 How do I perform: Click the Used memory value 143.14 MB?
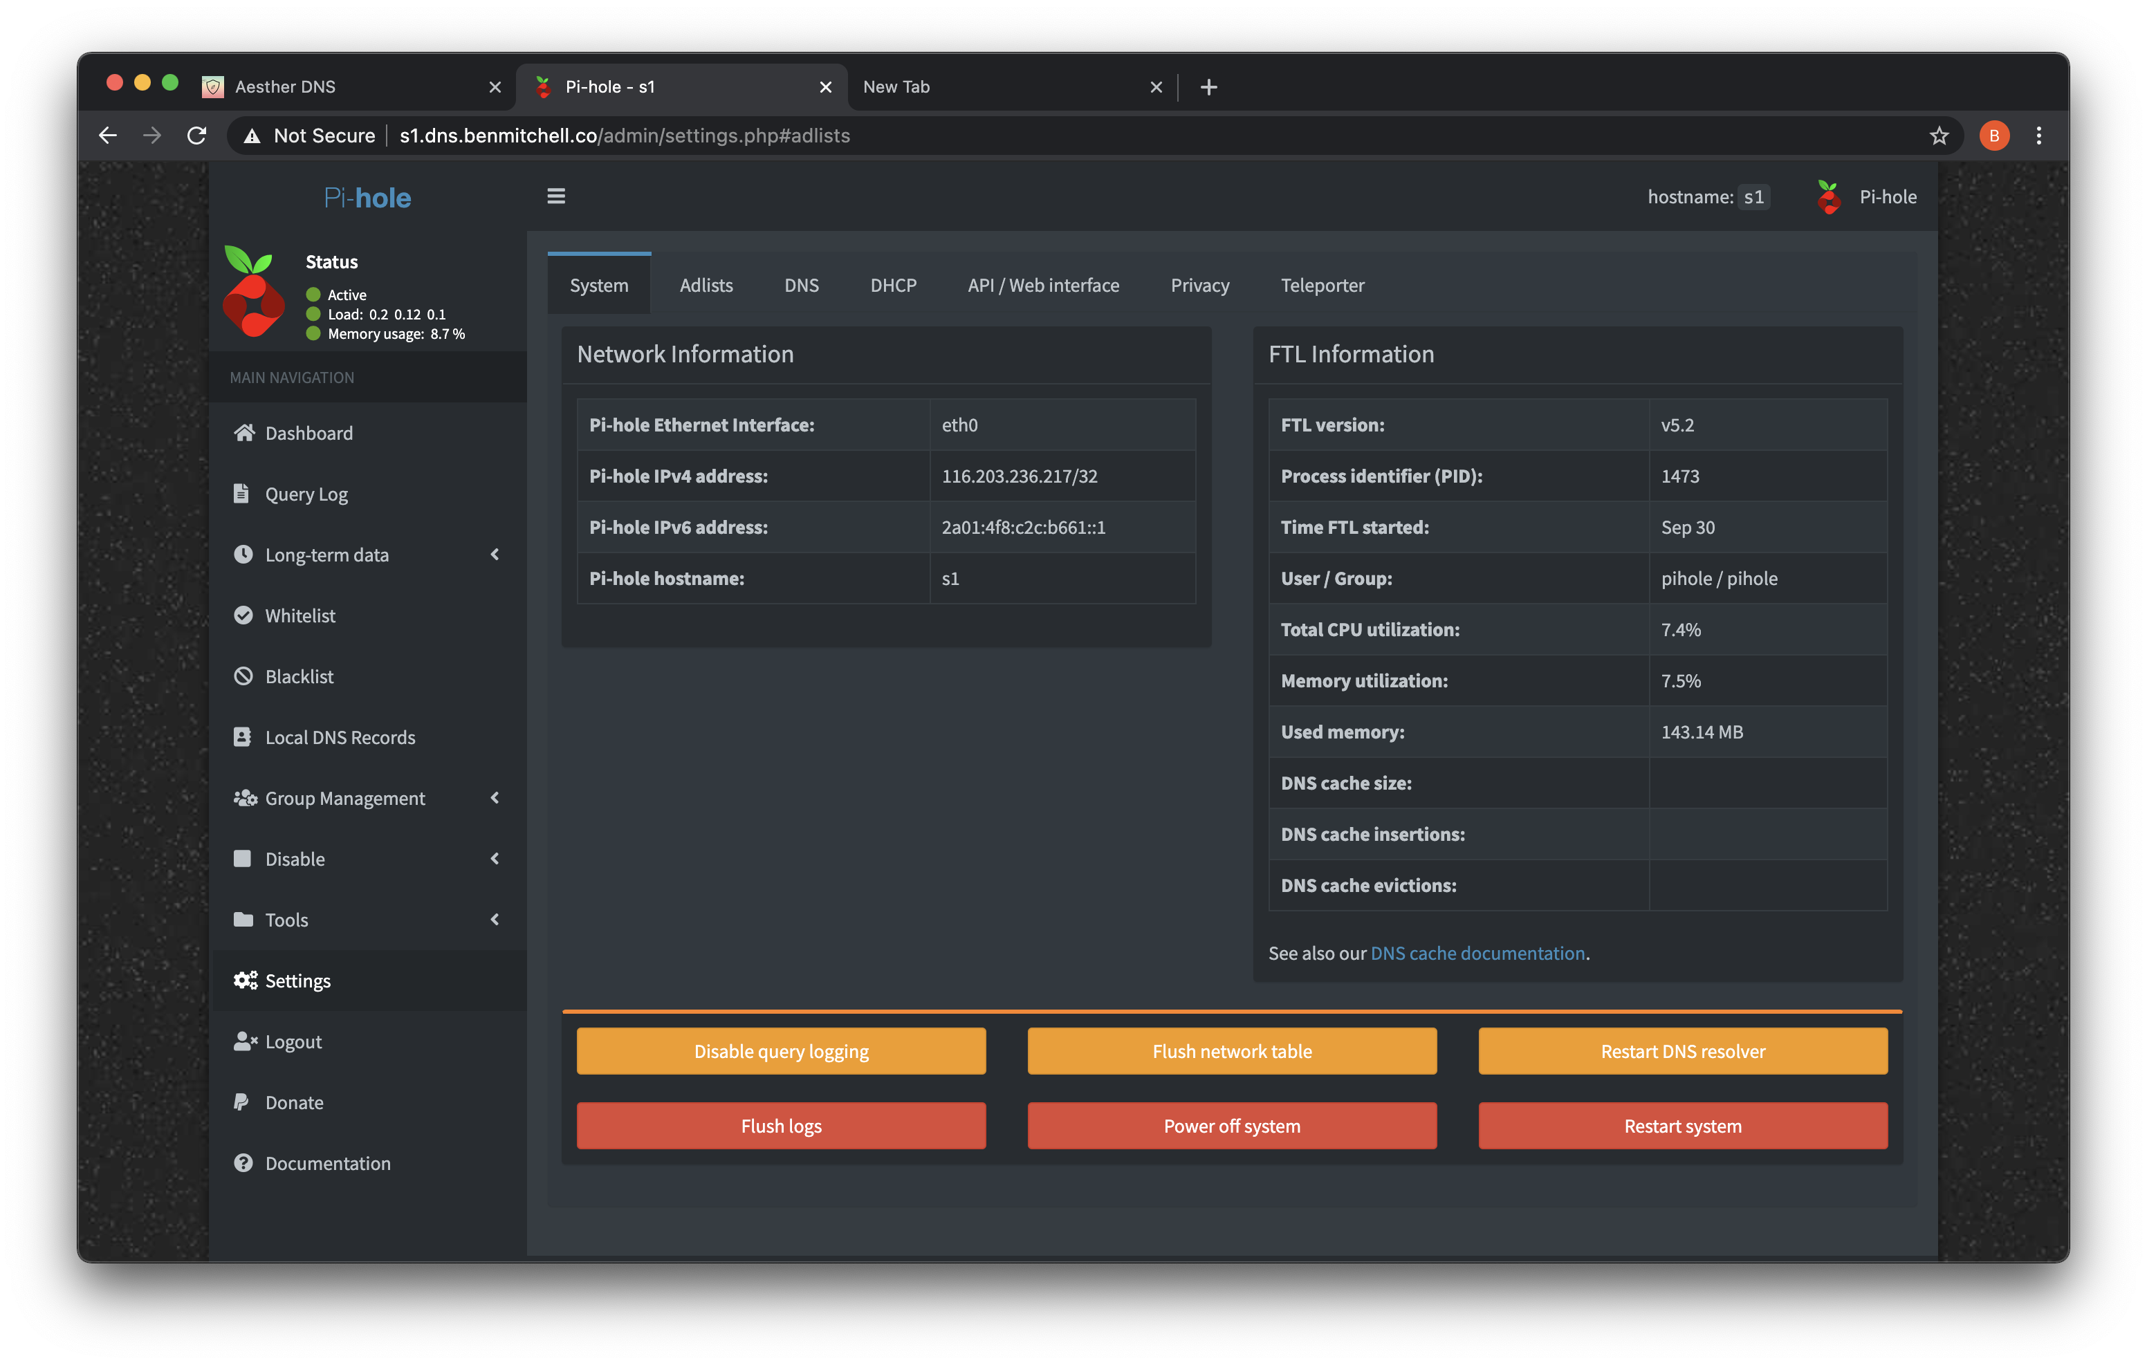[x=1701, y=731]
